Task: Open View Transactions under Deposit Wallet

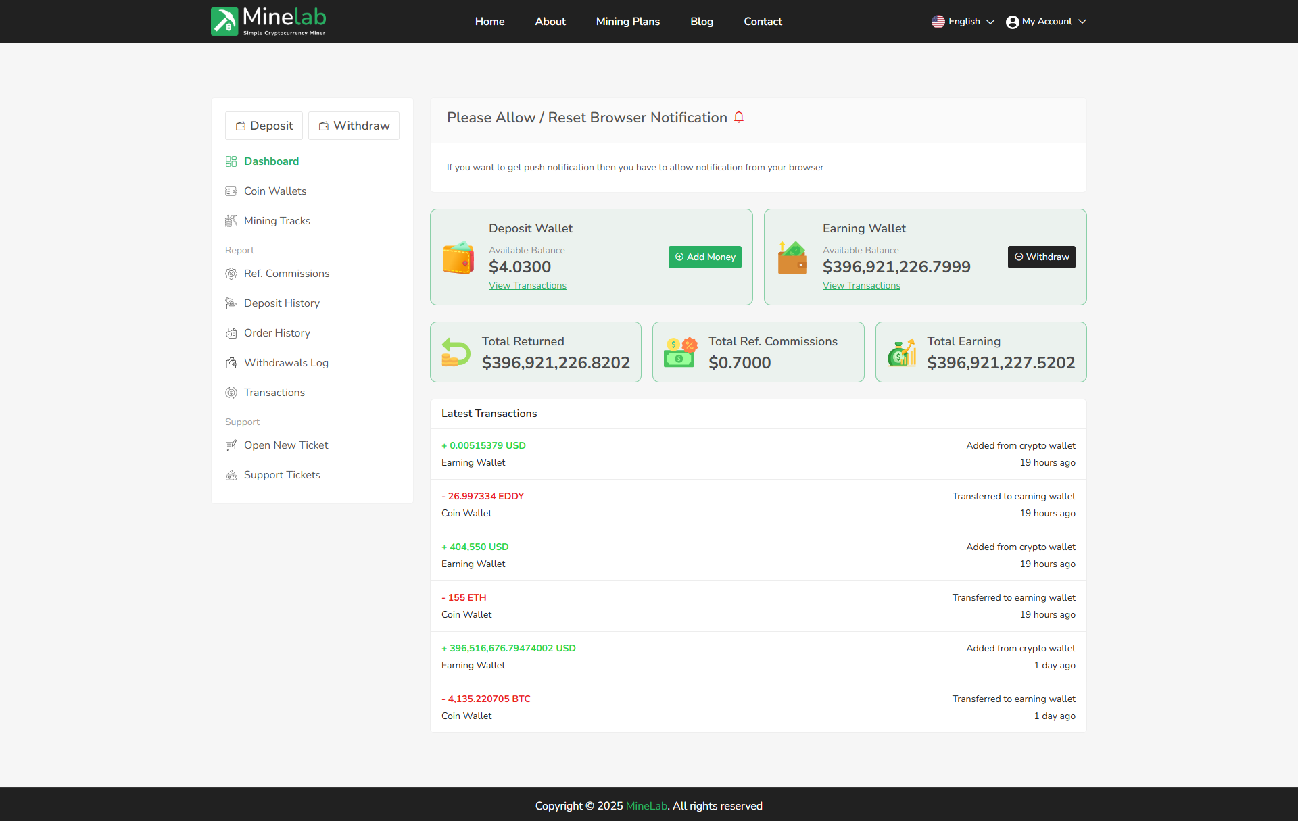Action: point(527,285)
